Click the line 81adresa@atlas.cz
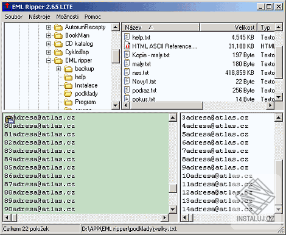This screenshot has width=286, height=235. (40, 134)
